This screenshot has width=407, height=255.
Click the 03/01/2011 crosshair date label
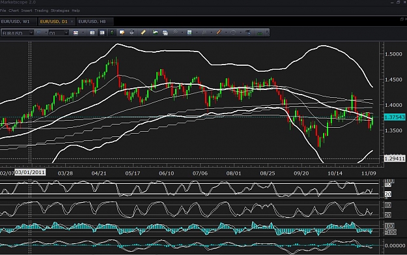[30, 172]
